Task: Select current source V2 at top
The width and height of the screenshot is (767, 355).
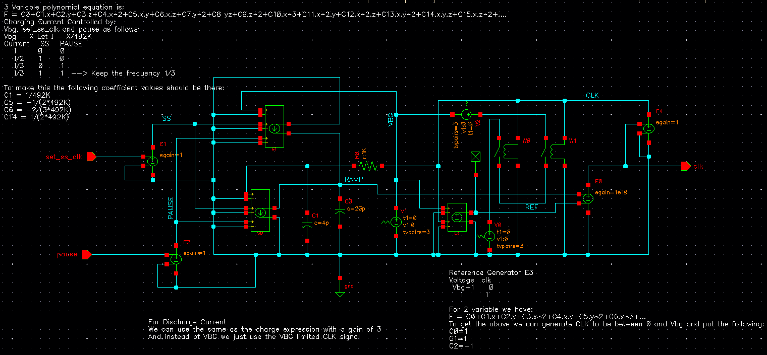Action: [466, 115]
